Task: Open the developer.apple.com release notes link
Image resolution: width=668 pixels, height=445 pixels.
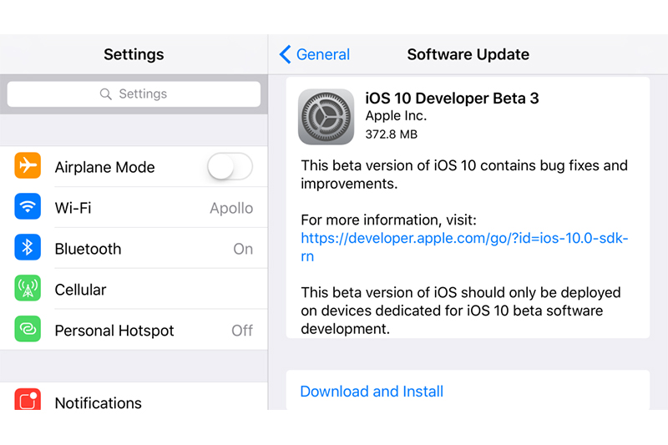Action: [463, 239]
